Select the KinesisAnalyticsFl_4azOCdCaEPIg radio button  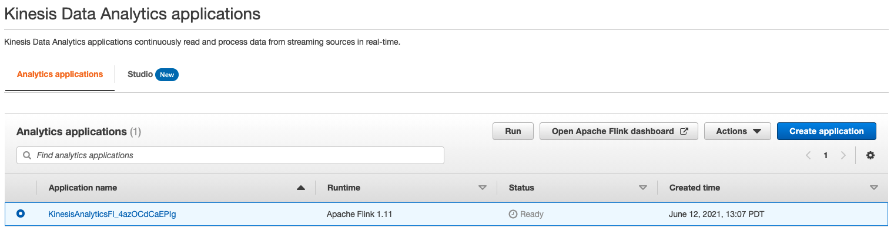tap(21, 214)
